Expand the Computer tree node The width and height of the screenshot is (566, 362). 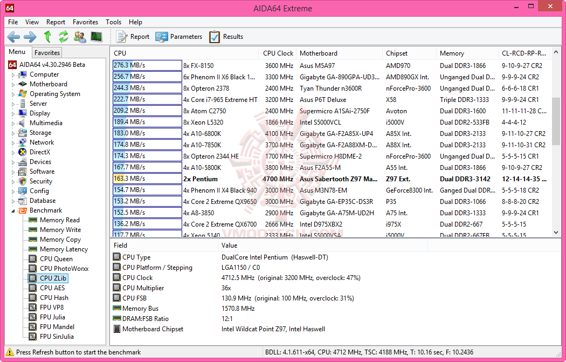tap(13, 75)
